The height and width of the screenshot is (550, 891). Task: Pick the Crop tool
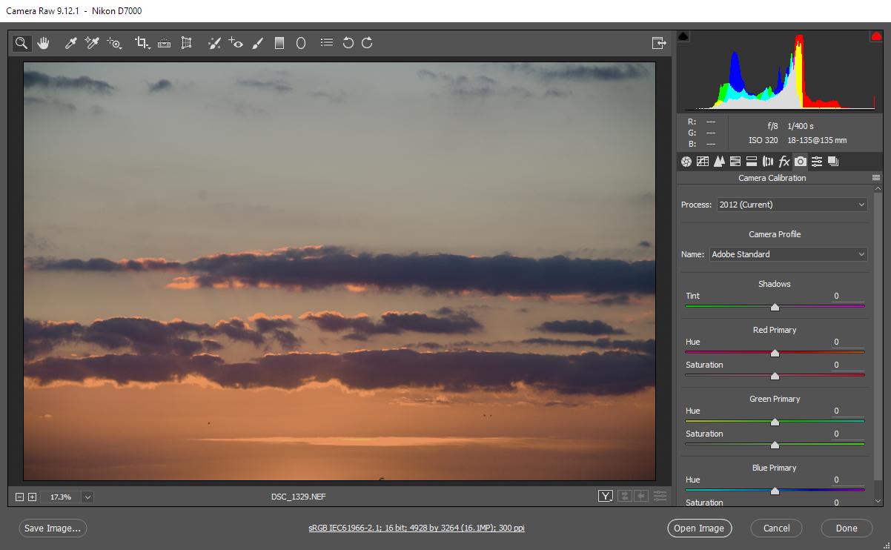coord(142,43)
